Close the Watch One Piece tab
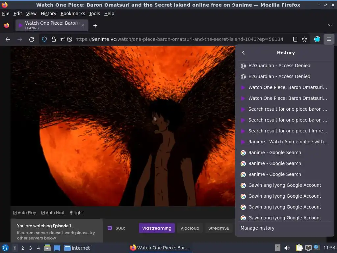337x253 pixels. point(83,25)
